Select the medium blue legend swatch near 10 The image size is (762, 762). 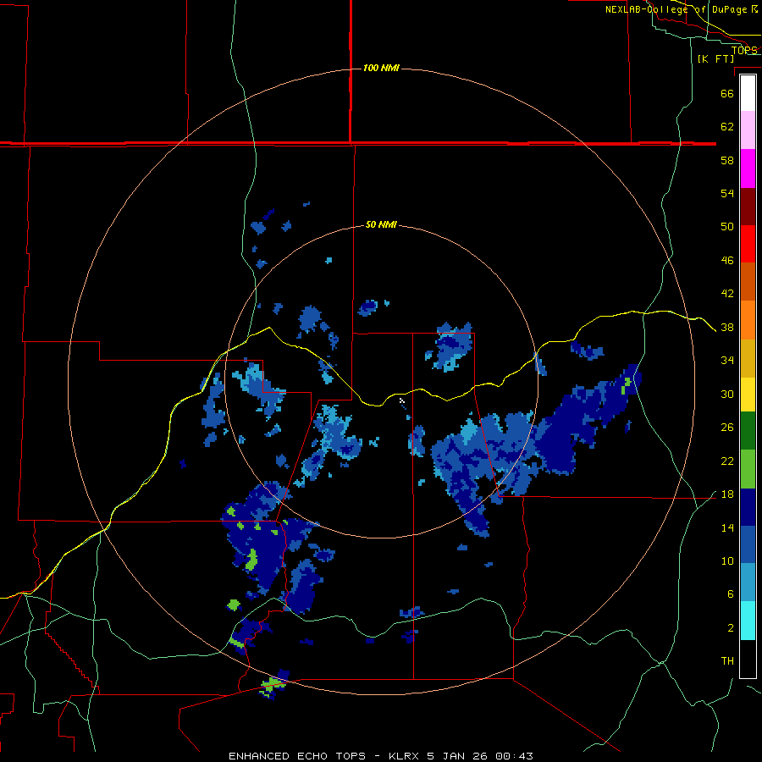[748, 544]
